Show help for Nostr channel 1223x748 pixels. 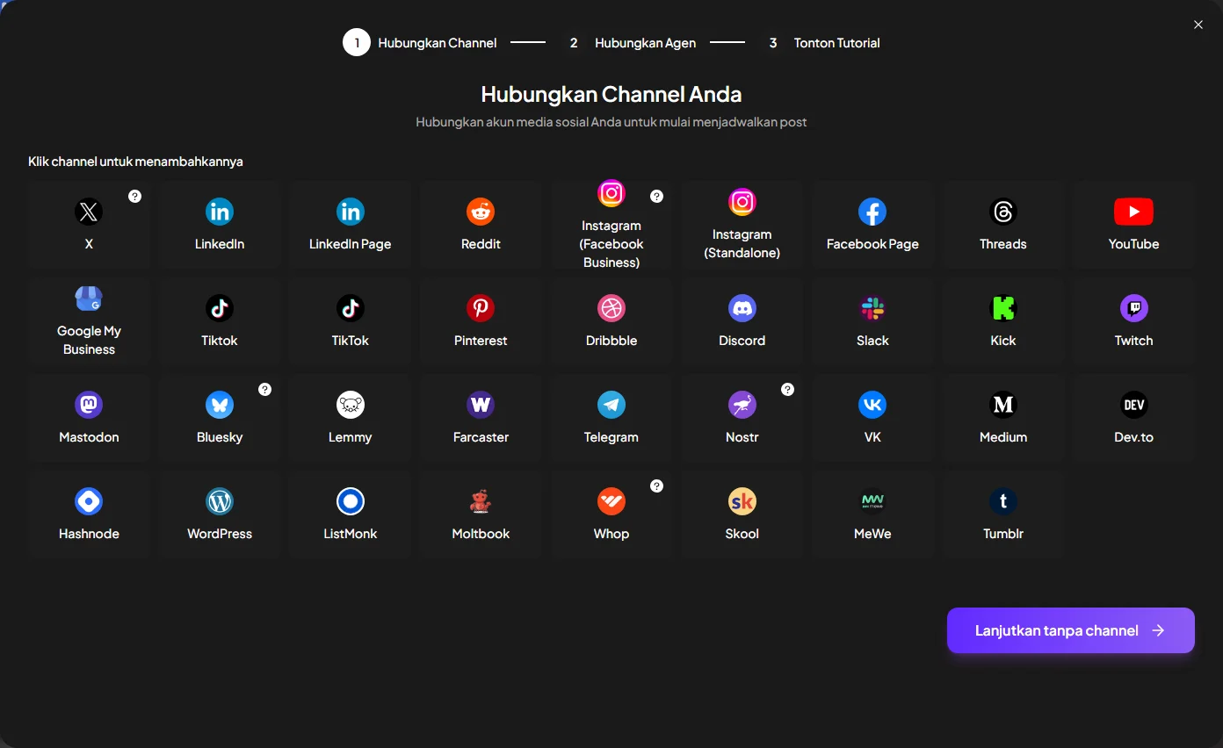(787, 390)
